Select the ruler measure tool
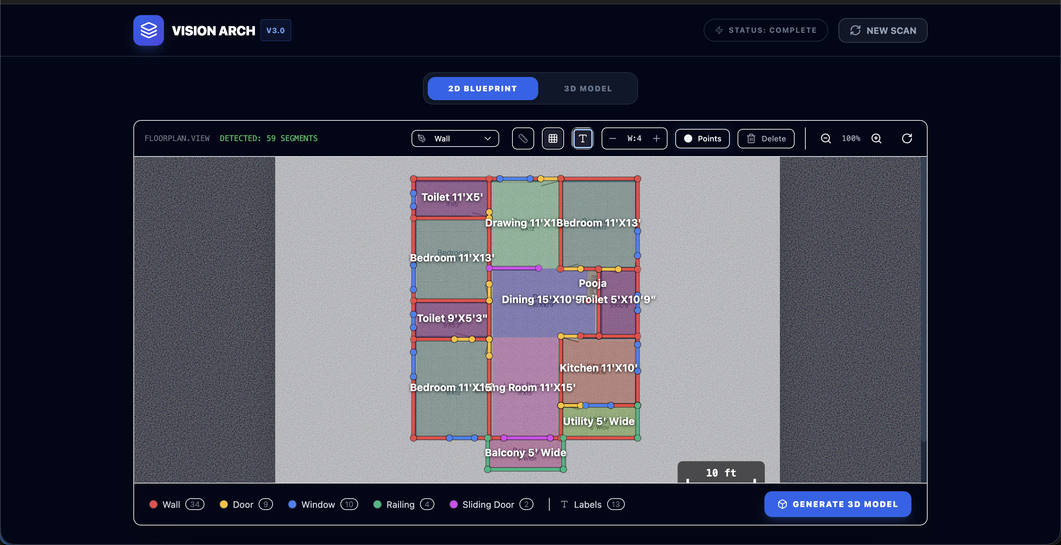Viewport: 1061px width, 545px height. tap(523, 138)
